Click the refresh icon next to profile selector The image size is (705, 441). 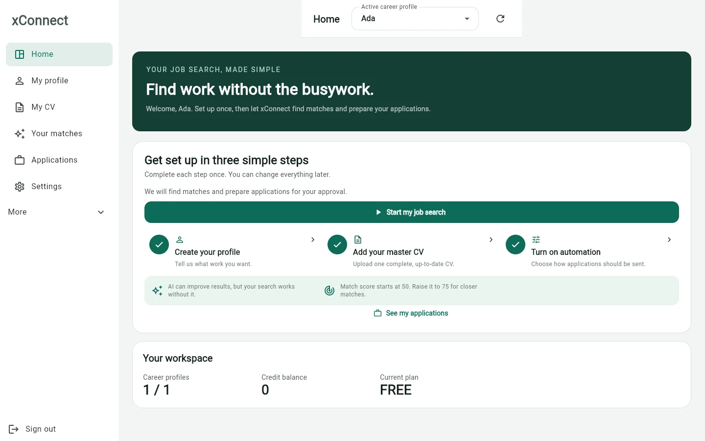500,19
